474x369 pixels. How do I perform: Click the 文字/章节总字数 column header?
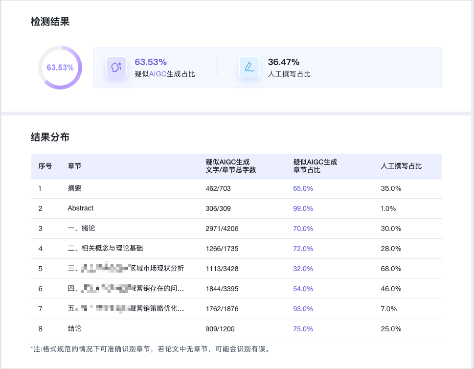(x=231, y=166)
